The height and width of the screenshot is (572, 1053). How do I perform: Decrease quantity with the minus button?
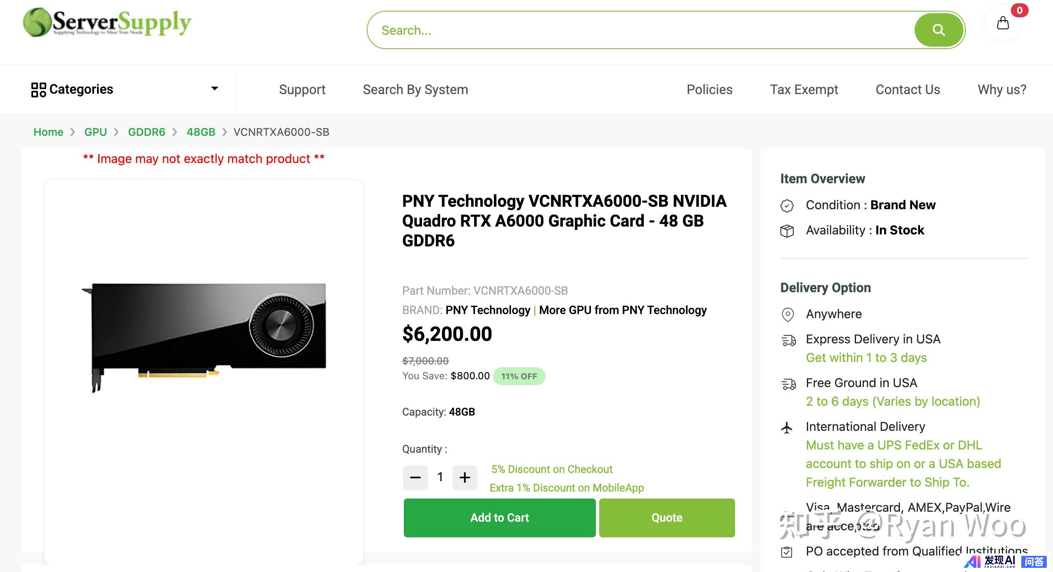[x=415, y=477]
